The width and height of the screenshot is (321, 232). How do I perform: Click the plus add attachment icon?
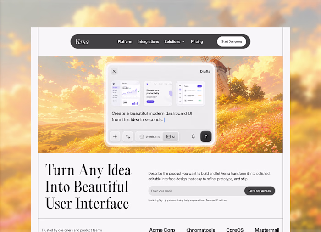tap(115, 136)
